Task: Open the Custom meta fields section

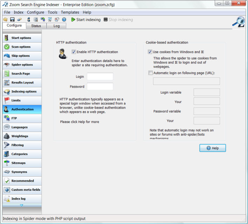Action: point(22,190)
